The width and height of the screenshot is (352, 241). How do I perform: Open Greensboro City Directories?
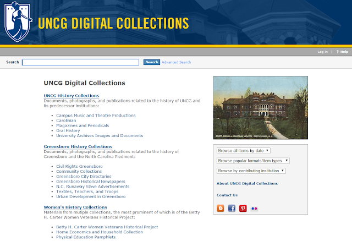click(84, 177)
